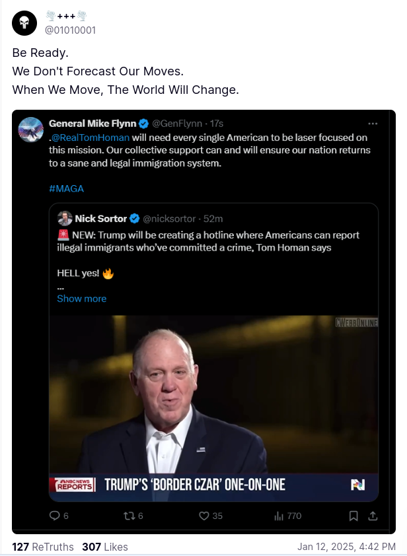The width and height of the screenshot is (407, 556).
Task: Click the @01010001 username handle
Action: [x=69, y=30]
